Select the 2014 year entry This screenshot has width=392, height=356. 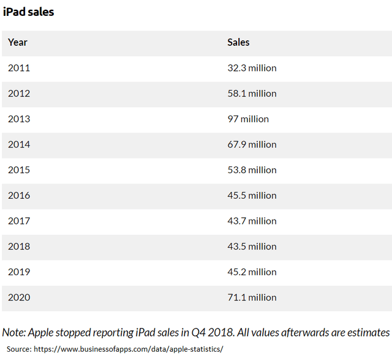(x=19, y=144)
